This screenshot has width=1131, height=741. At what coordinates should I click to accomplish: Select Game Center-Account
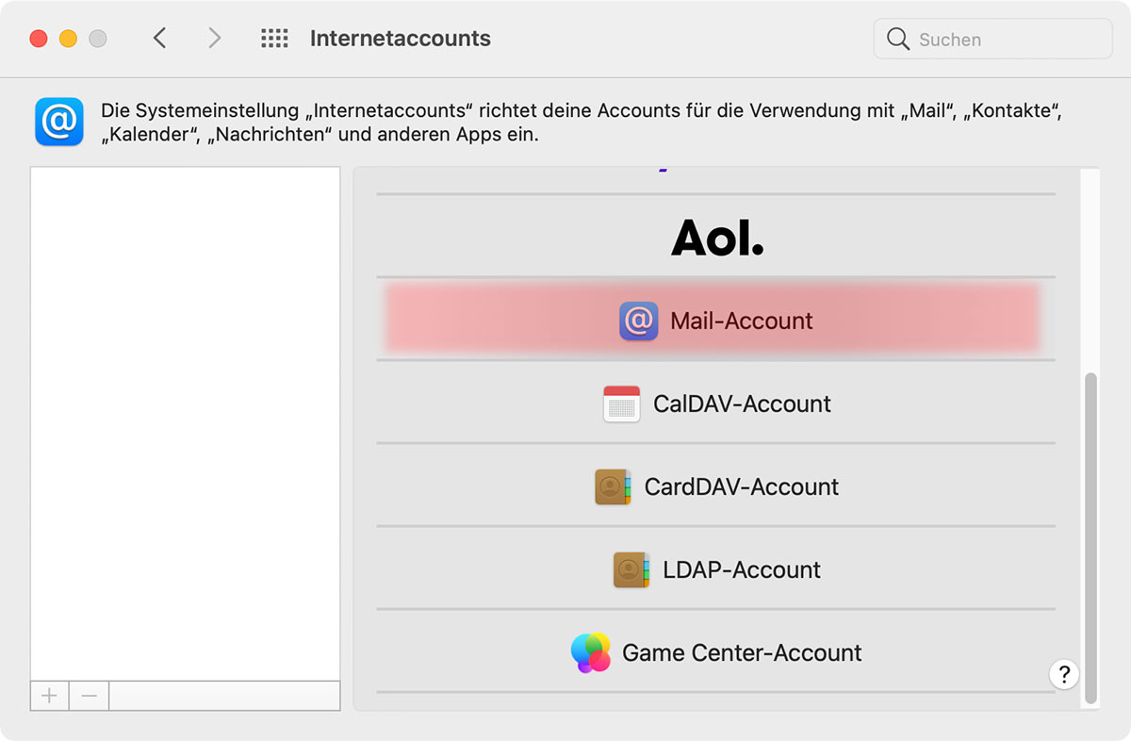tap(715, 652)
